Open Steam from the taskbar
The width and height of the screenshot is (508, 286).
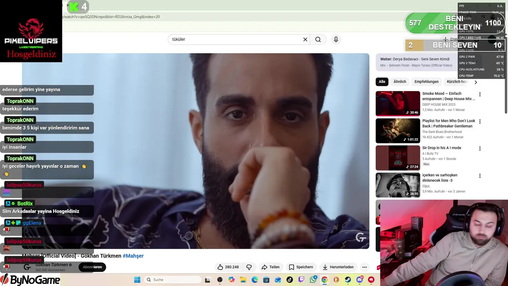point(348,280)
